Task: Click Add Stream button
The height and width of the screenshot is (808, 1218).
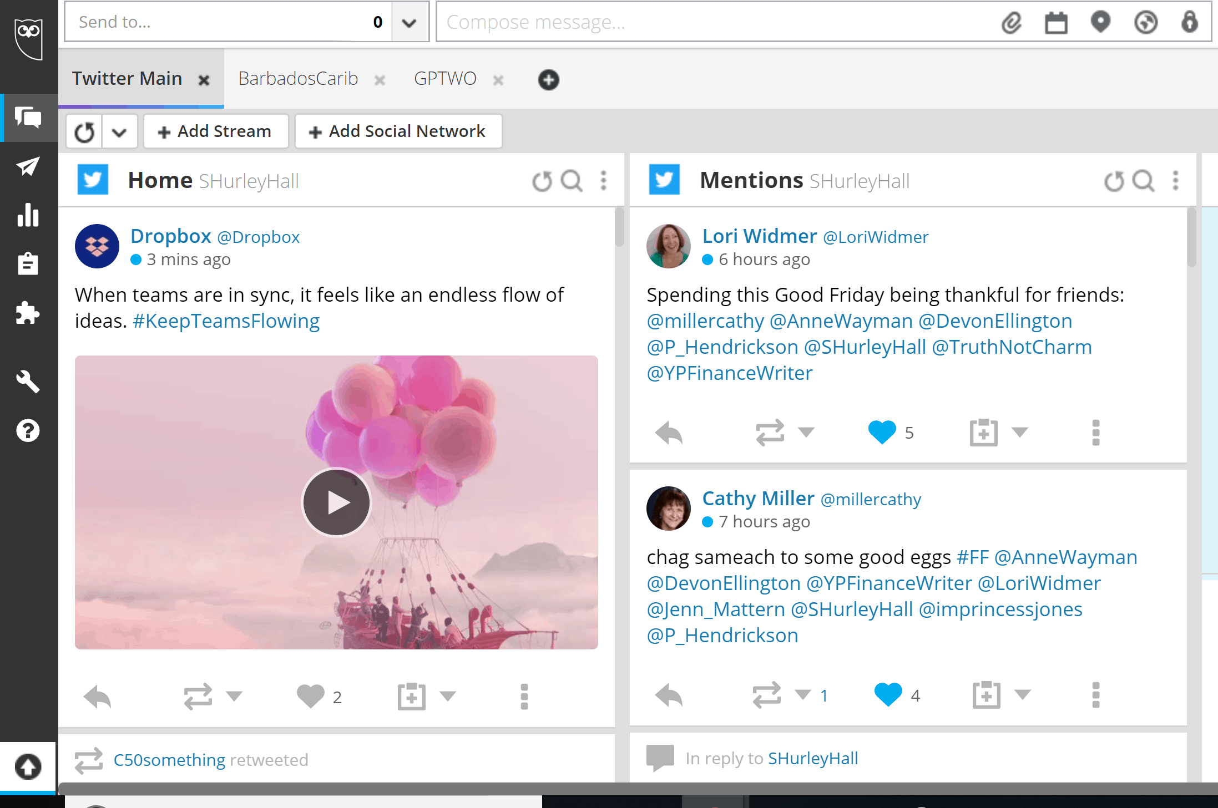Action: coord(215,131)
